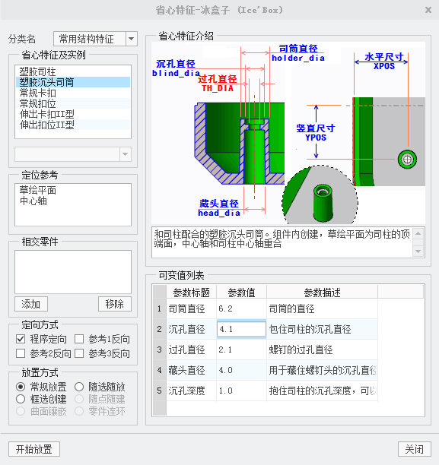The width and height of the screenshot is (439, 465).
Task: Select 塑胶司柱 in the feature list
Action: (73, 71)
